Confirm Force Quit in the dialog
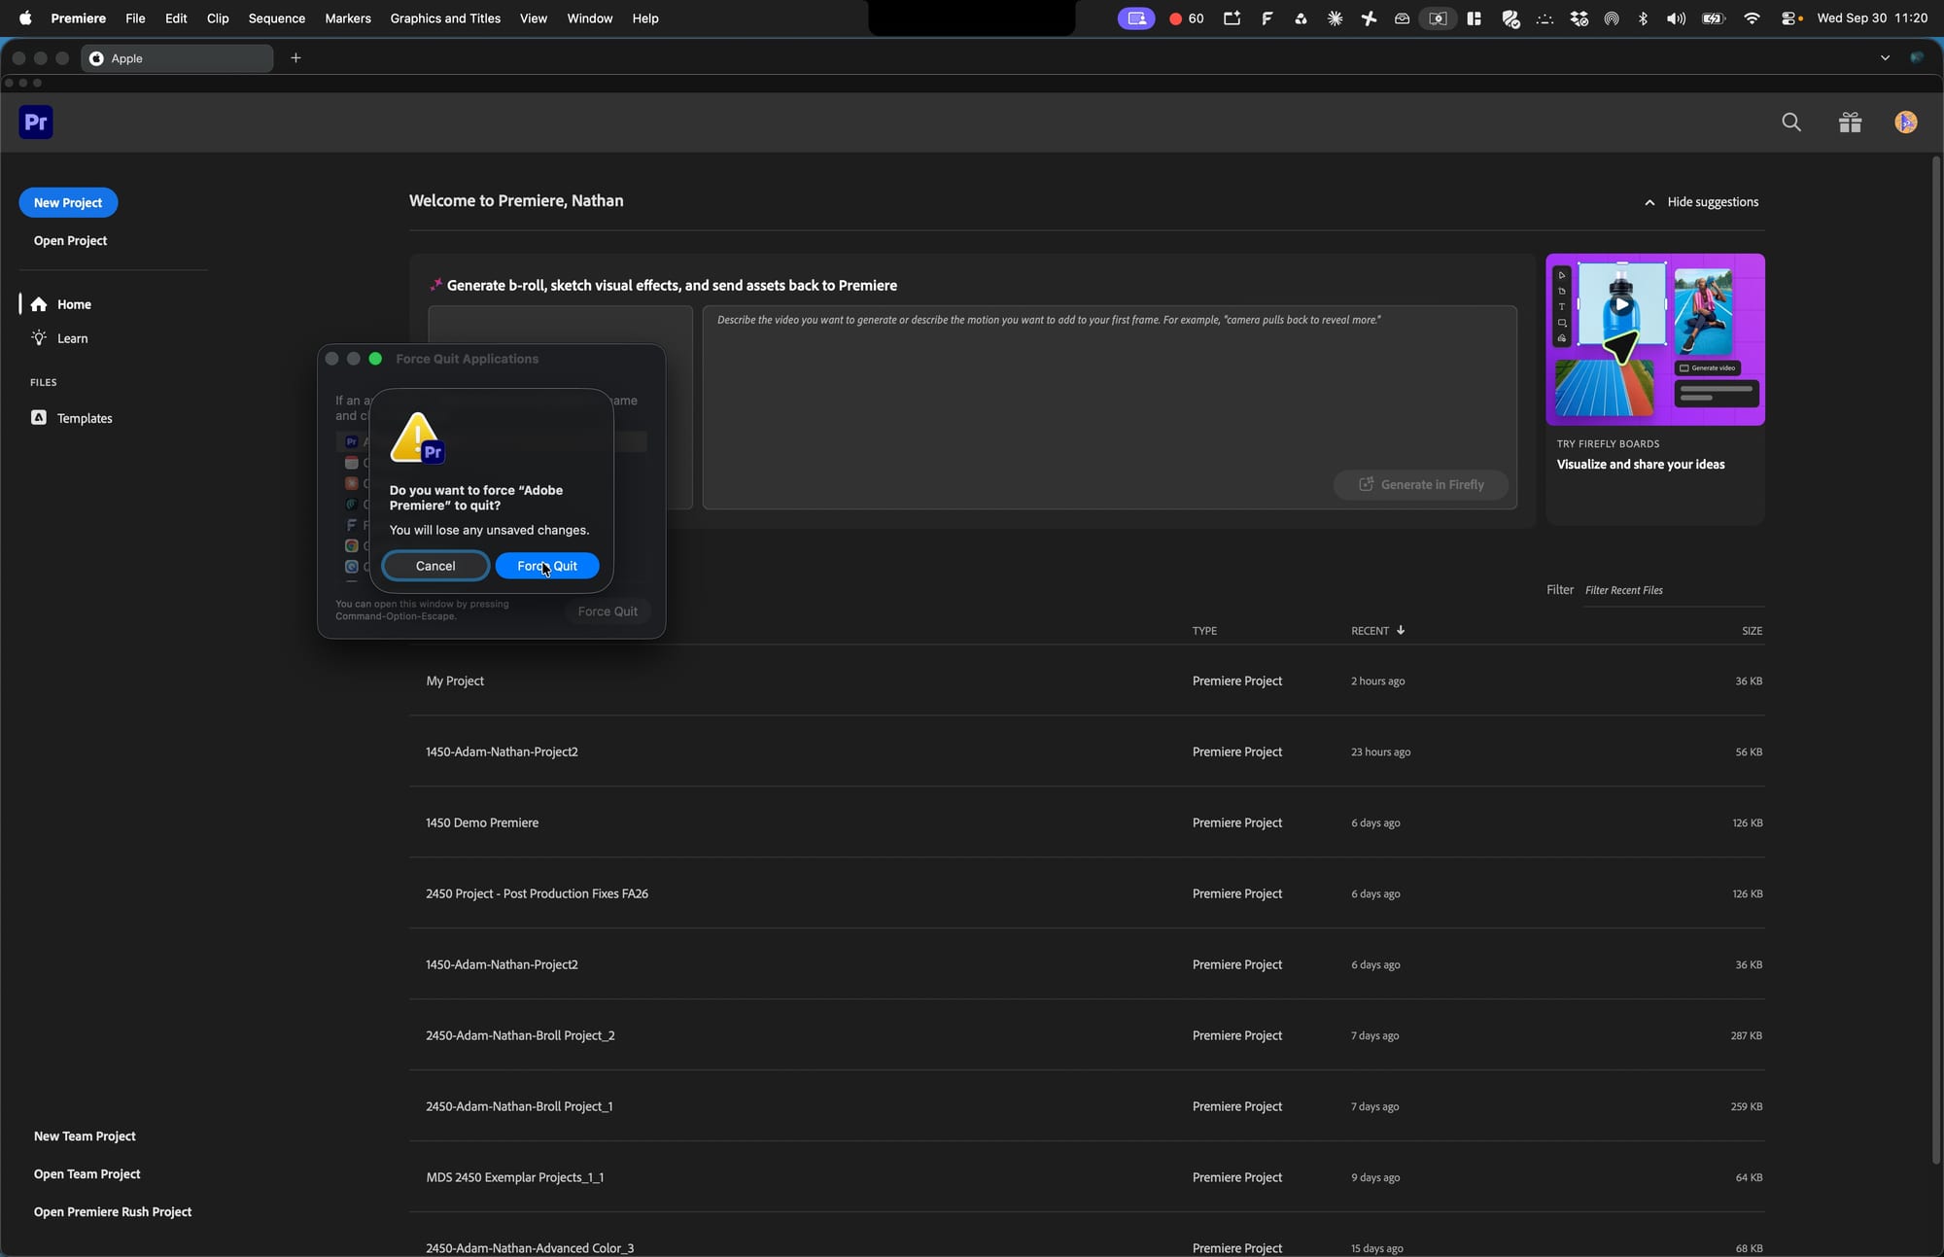Viewport: 1944px width, 1257px height. pos(547,566)
